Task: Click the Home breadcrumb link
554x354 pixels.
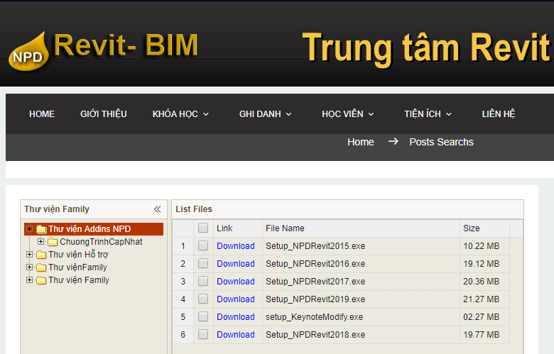Action: click(x=360, y=142)
